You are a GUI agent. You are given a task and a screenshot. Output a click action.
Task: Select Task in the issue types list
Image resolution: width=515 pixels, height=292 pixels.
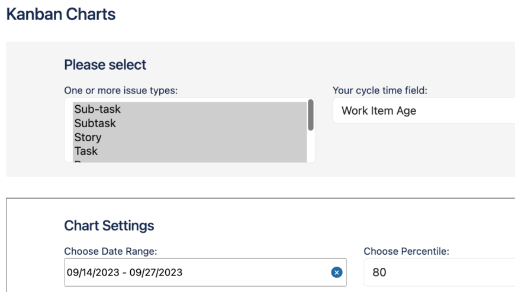click(86, 151)
